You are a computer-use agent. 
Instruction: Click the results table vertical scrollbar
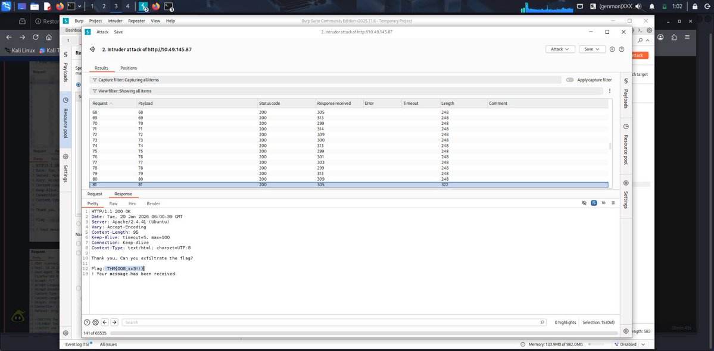point(610,146)
